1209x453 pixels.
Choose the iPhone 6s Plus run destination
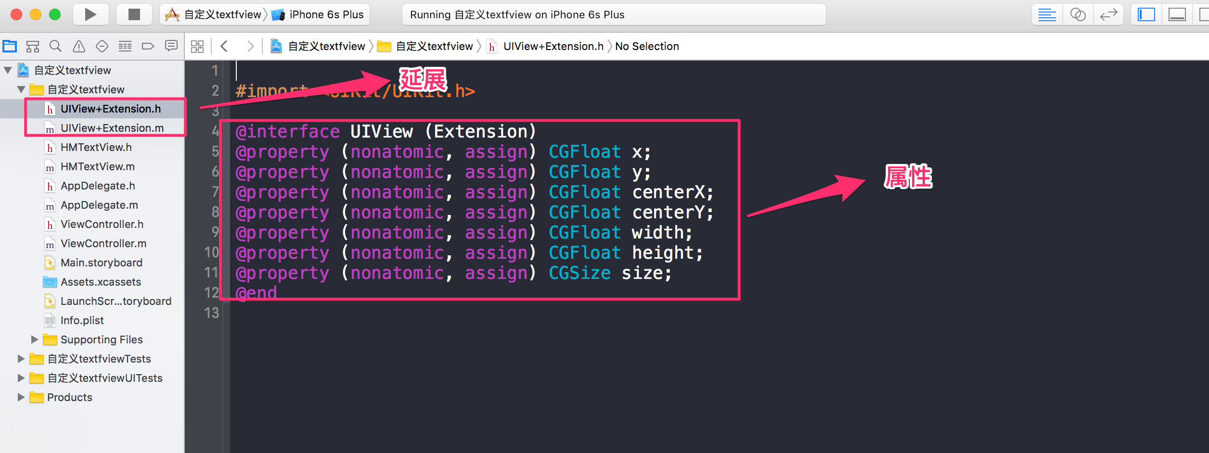tap(318, 14)
